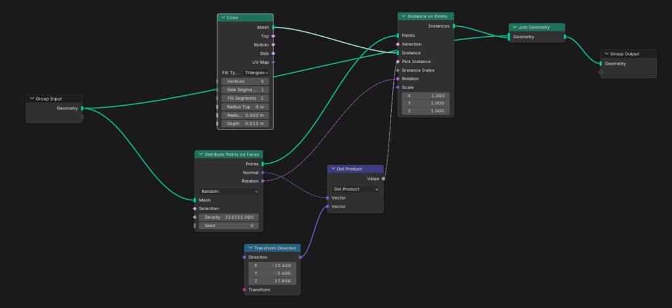Click the Scale Y 1.000 field

click(426, 103)
